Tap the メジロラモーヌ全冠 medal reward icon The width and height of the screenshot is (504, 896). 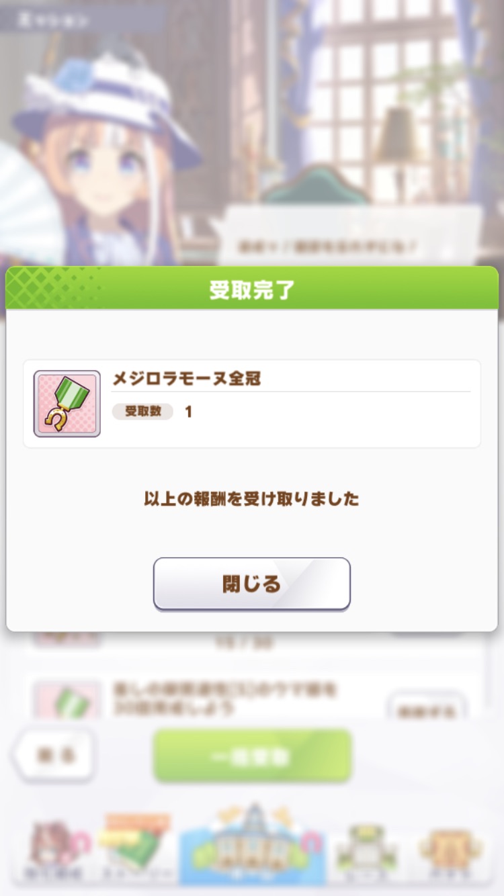pos(67,404)
